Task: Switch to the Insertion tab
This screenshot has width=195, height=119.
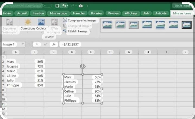Action: 38,13
